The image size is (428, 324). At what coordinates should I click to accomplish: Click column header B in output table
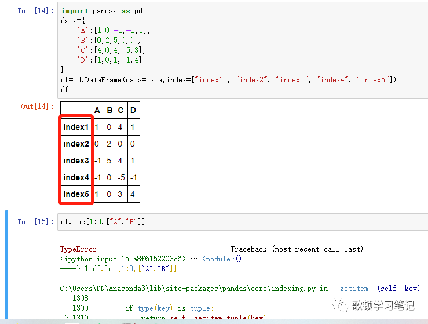109,110
